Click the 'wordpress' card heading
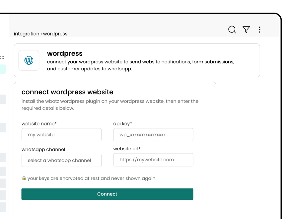Image resolution: width=292 pixels, height=219 pixels. 65,53
